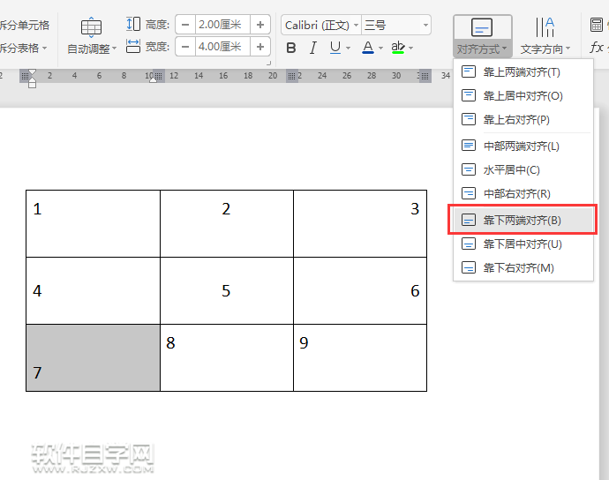Select 中部两端对齐(L) menu item
This screenshot has height=480, width=609.
(x=523, y=146)
